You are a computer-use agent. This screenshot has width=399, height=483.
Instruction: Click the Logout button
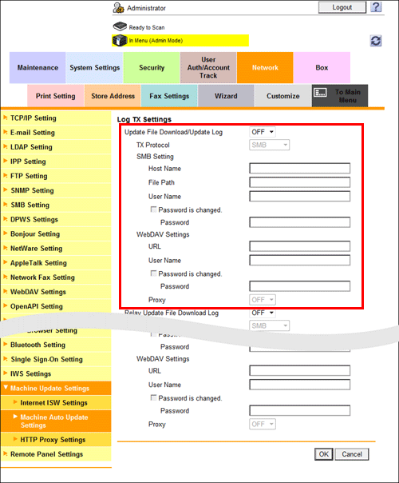click(342, 7)
